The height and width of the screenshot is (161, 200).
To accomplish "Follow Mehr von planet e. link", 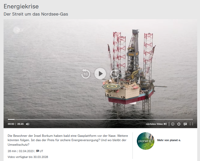I will (x=169, y=140).
